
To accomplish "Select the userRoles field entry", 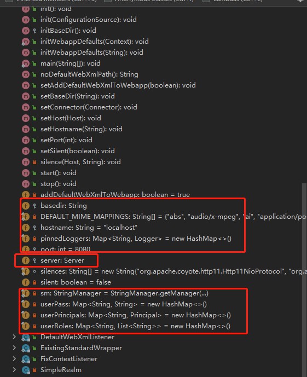I will (135, 326).
